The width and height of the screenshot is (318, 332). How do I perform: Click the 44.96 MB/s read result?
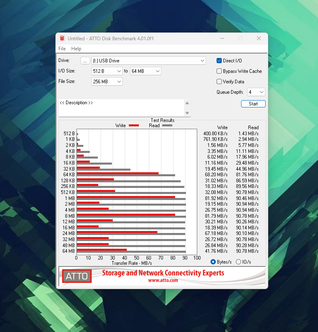tap(247, 169)
